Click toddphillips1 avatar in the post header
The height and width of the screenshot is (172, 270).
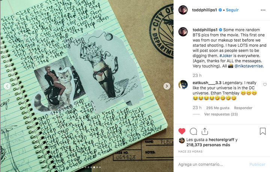point(183,10)
